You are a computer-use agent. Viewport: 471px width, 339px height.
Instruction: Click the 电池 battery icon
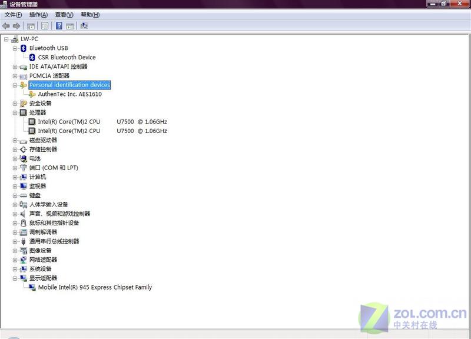tap(24, 158)
